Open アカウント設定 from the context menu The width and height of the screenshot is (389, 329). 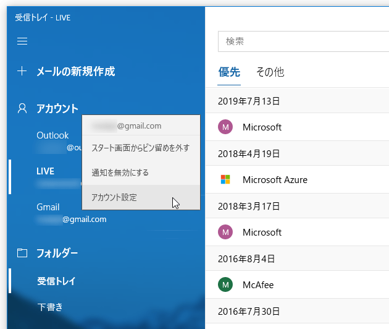click(x=141, y=197)
